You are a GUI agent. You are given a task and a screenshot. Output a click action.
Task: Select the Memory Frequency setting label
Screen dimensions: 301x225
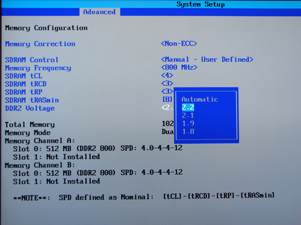tap(38, 68)
